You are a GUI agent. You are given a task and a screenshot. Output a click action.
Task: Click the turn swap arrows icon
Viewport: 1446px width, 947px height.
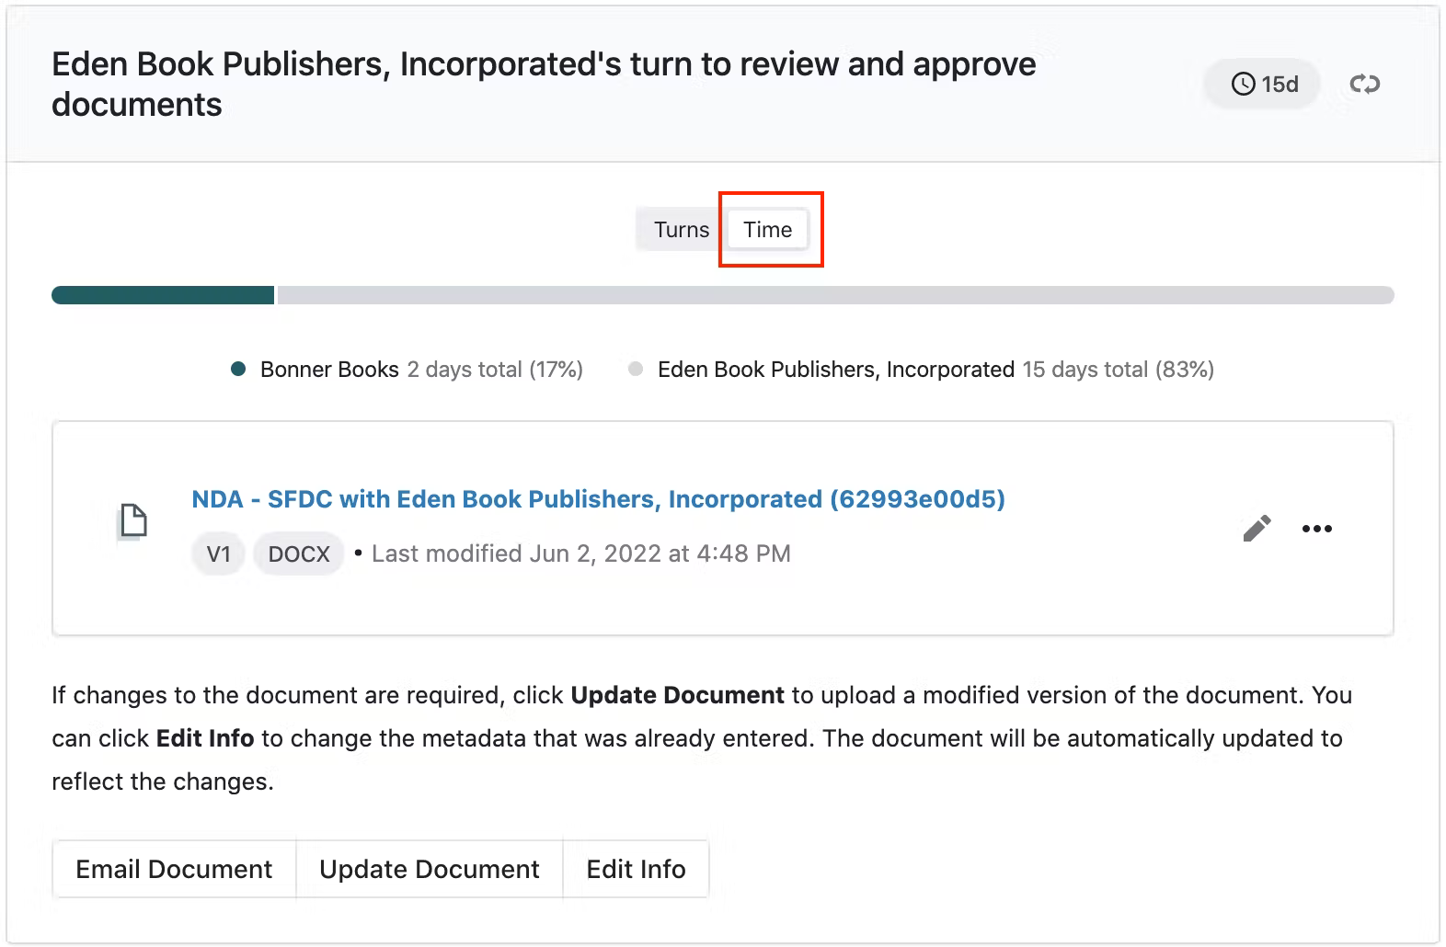pyautogui.click(x=1364, y=85)
